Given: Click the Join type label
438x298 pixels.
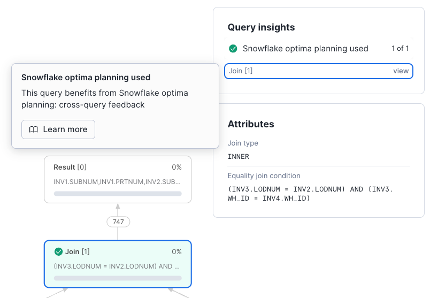Looking at the screenshot, I should point(243,143).
